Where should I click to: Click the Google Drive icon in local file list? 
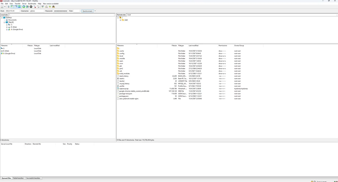point(2,53)
